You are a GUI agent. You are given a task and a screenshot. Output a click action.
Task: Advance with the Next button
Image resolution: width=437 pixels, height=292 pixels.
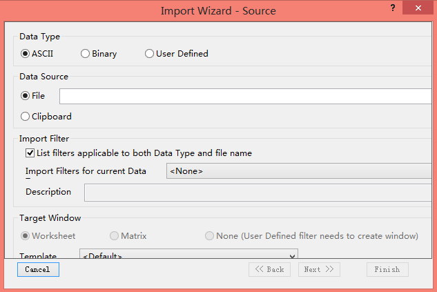click(x=319, y=269)
